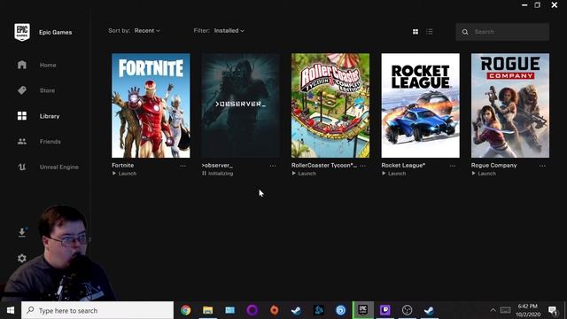Open the Home page icon
Image resolution: width=567 pixels, height=319 pixels.
click(22, 65)
